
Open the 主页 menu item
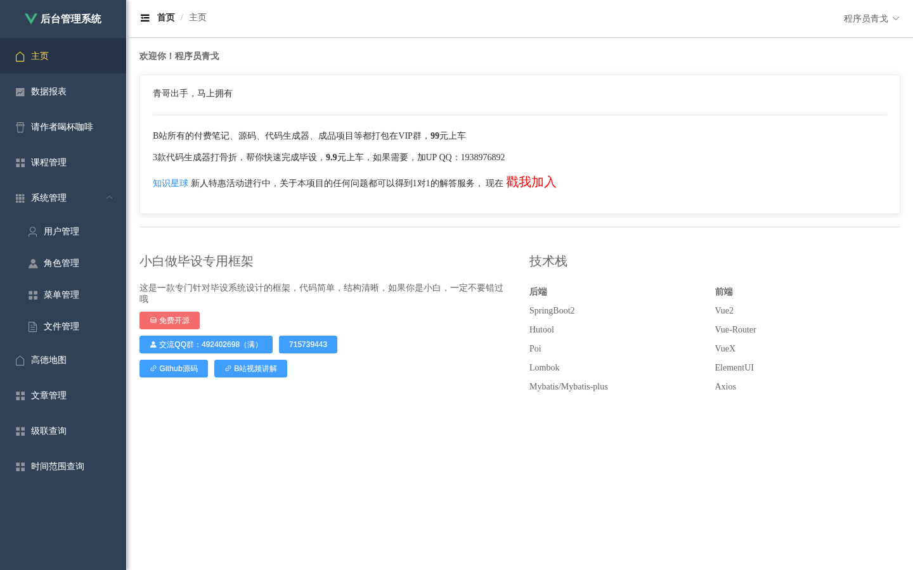click(x=63, y=56)
